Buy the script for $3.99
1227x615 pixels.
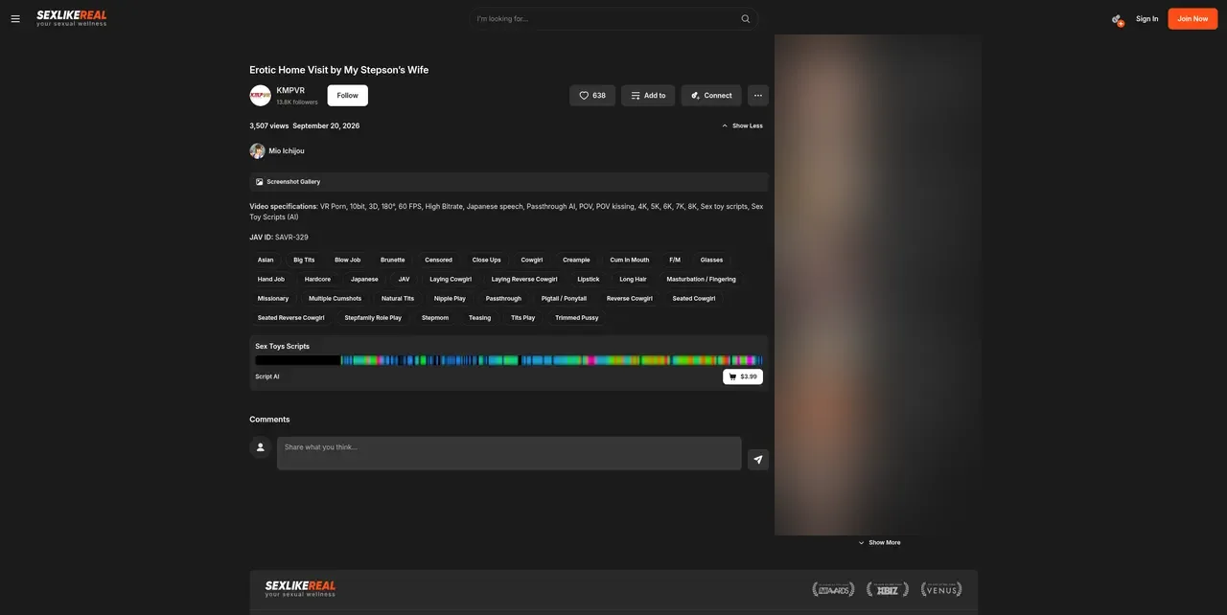pos(743,376)
